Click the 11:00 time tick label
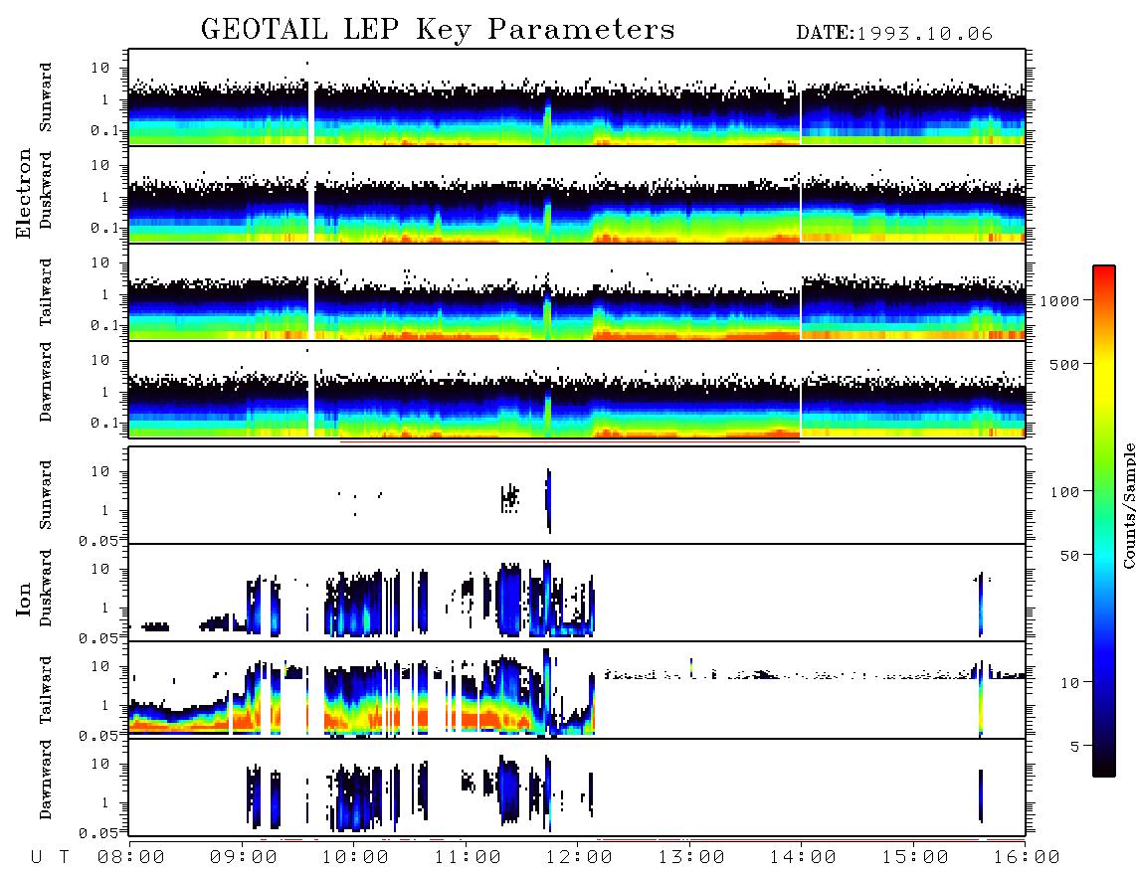The image size is (1136, 875). (468, 857)
